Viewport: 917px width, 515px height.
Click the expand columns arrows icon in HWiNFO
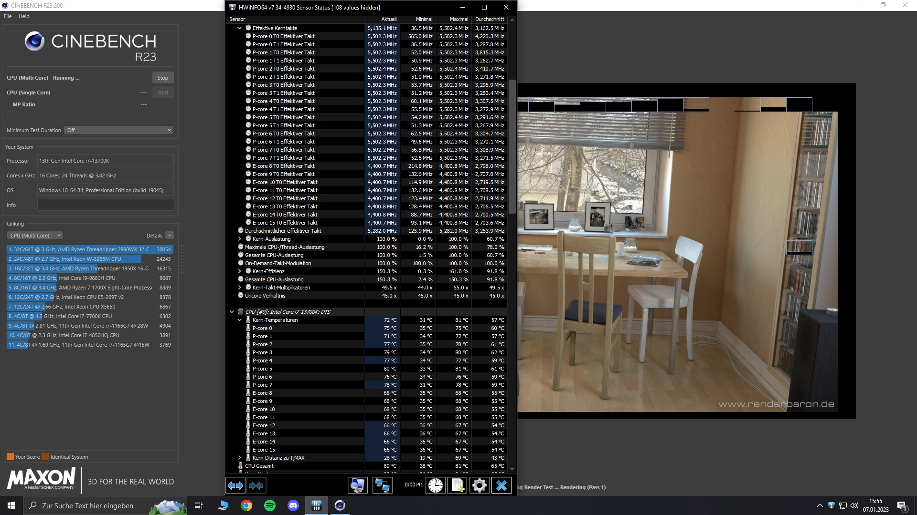pyautogui.click(x=235, y=485)
